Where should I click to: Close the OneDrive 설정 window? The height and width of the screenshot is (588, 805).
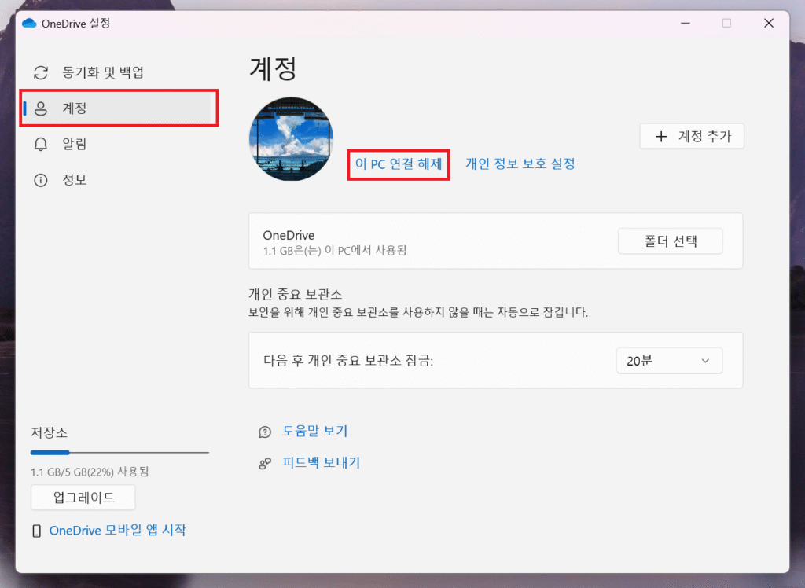tap(769, 23)
